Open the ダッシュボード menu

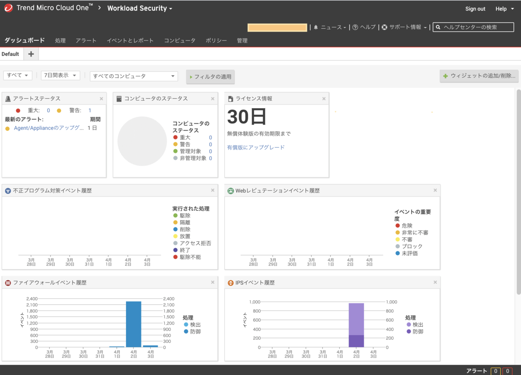pyautogui.click(x=25, y=40)
